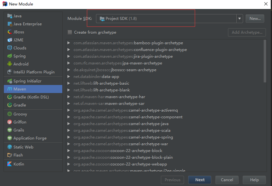This screenshot has height=186, width=272.
Task: Click the Groovy icon in sidebar
Action: coord(10,114)
